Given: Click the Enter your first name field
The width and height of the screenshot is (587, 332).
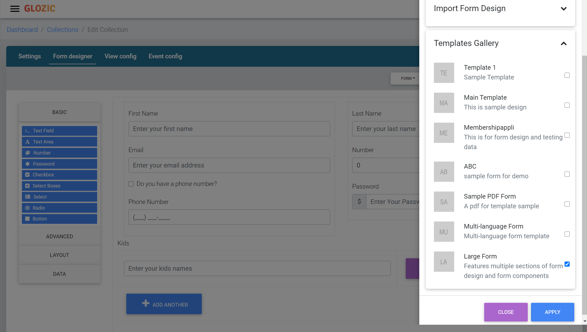Looking at the screenshot, I should coord(229,129).
